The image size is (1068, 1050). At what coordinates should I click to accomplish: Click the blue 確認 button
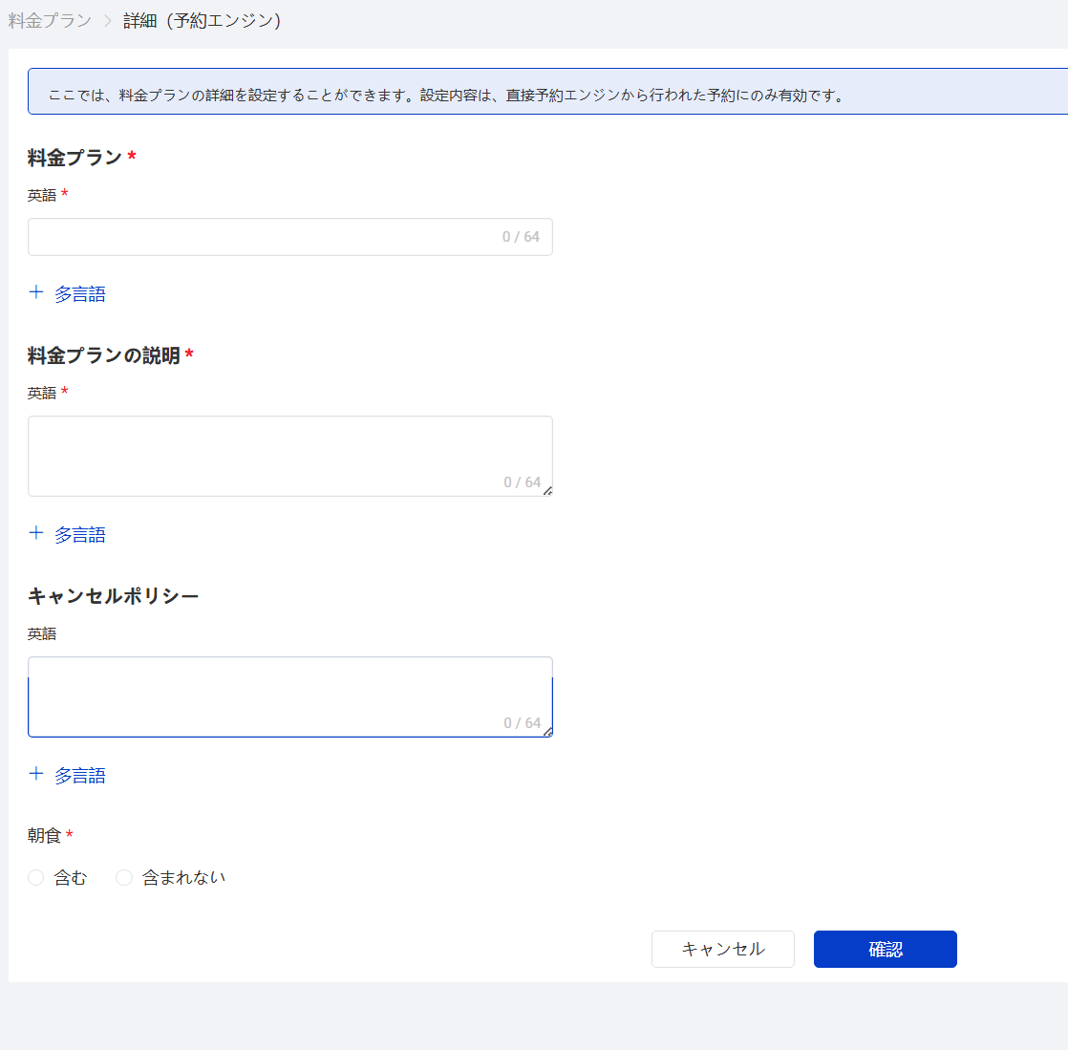point(885,949)
